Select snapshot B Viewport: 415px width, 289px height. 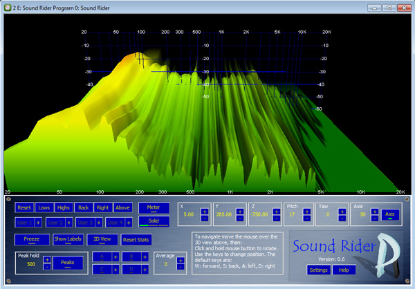pyautogui.click(x=131, y=257)
